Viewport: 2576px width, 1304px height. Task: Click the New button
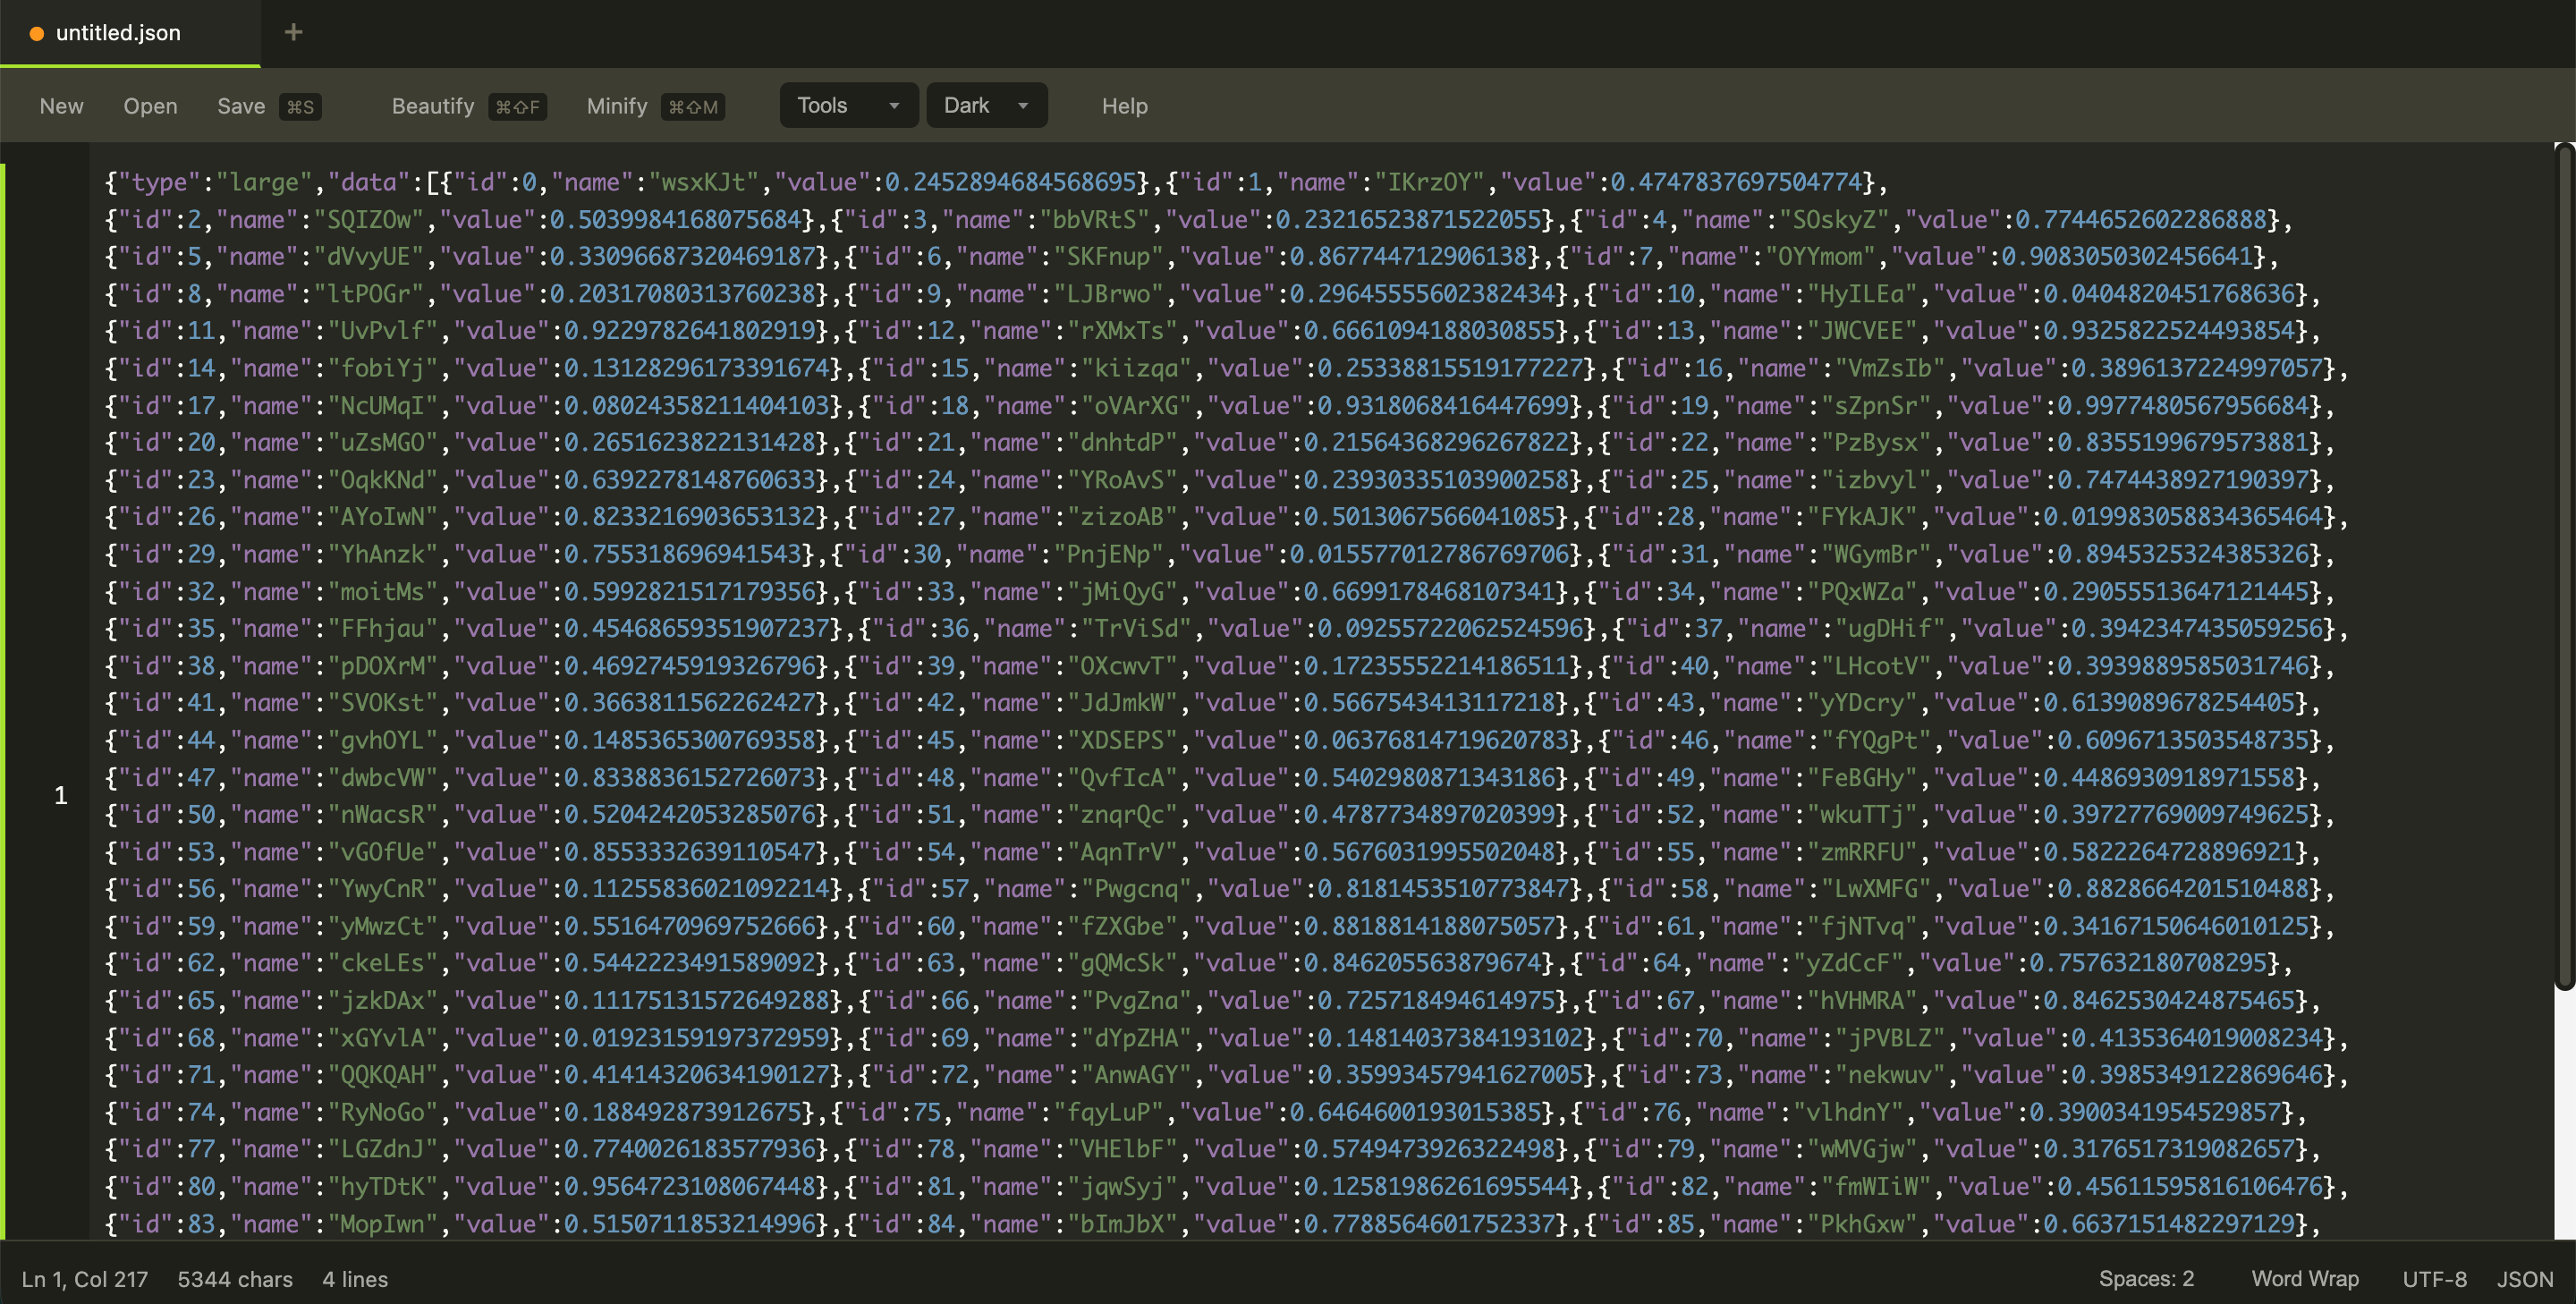61,106
